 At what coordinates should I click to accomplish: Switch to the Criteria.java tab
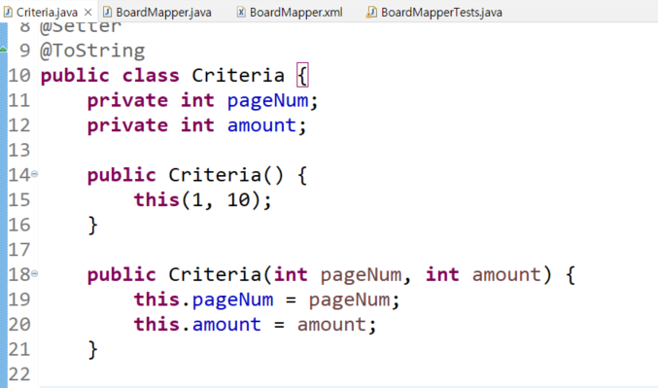pos(47,13)
